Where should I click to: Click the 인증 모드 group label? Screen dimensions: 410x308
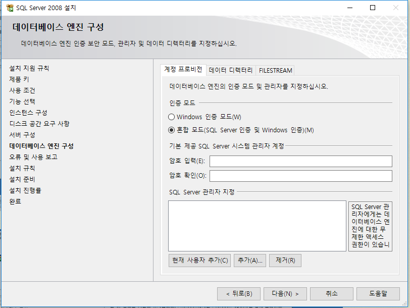tap(182, 103)
